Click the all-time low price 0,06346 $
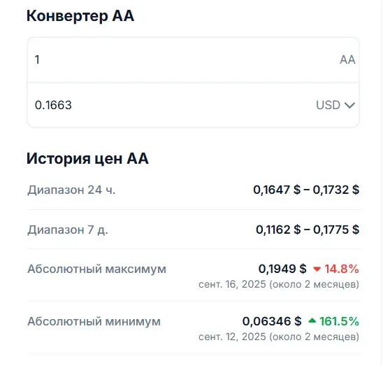383x366 pixels. 272,321
